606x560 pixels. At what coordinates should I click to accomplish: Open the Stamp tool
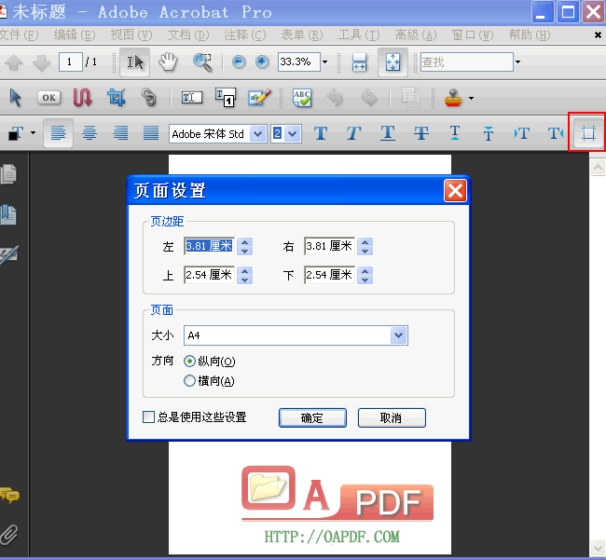pos(453,98)
